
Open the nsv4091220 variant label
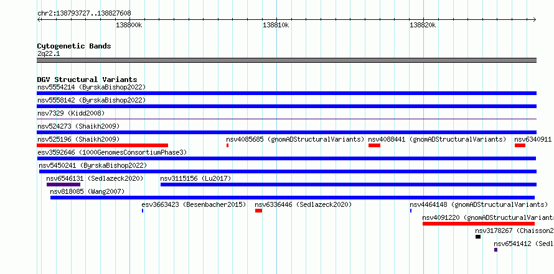click(x=488, y=217)
